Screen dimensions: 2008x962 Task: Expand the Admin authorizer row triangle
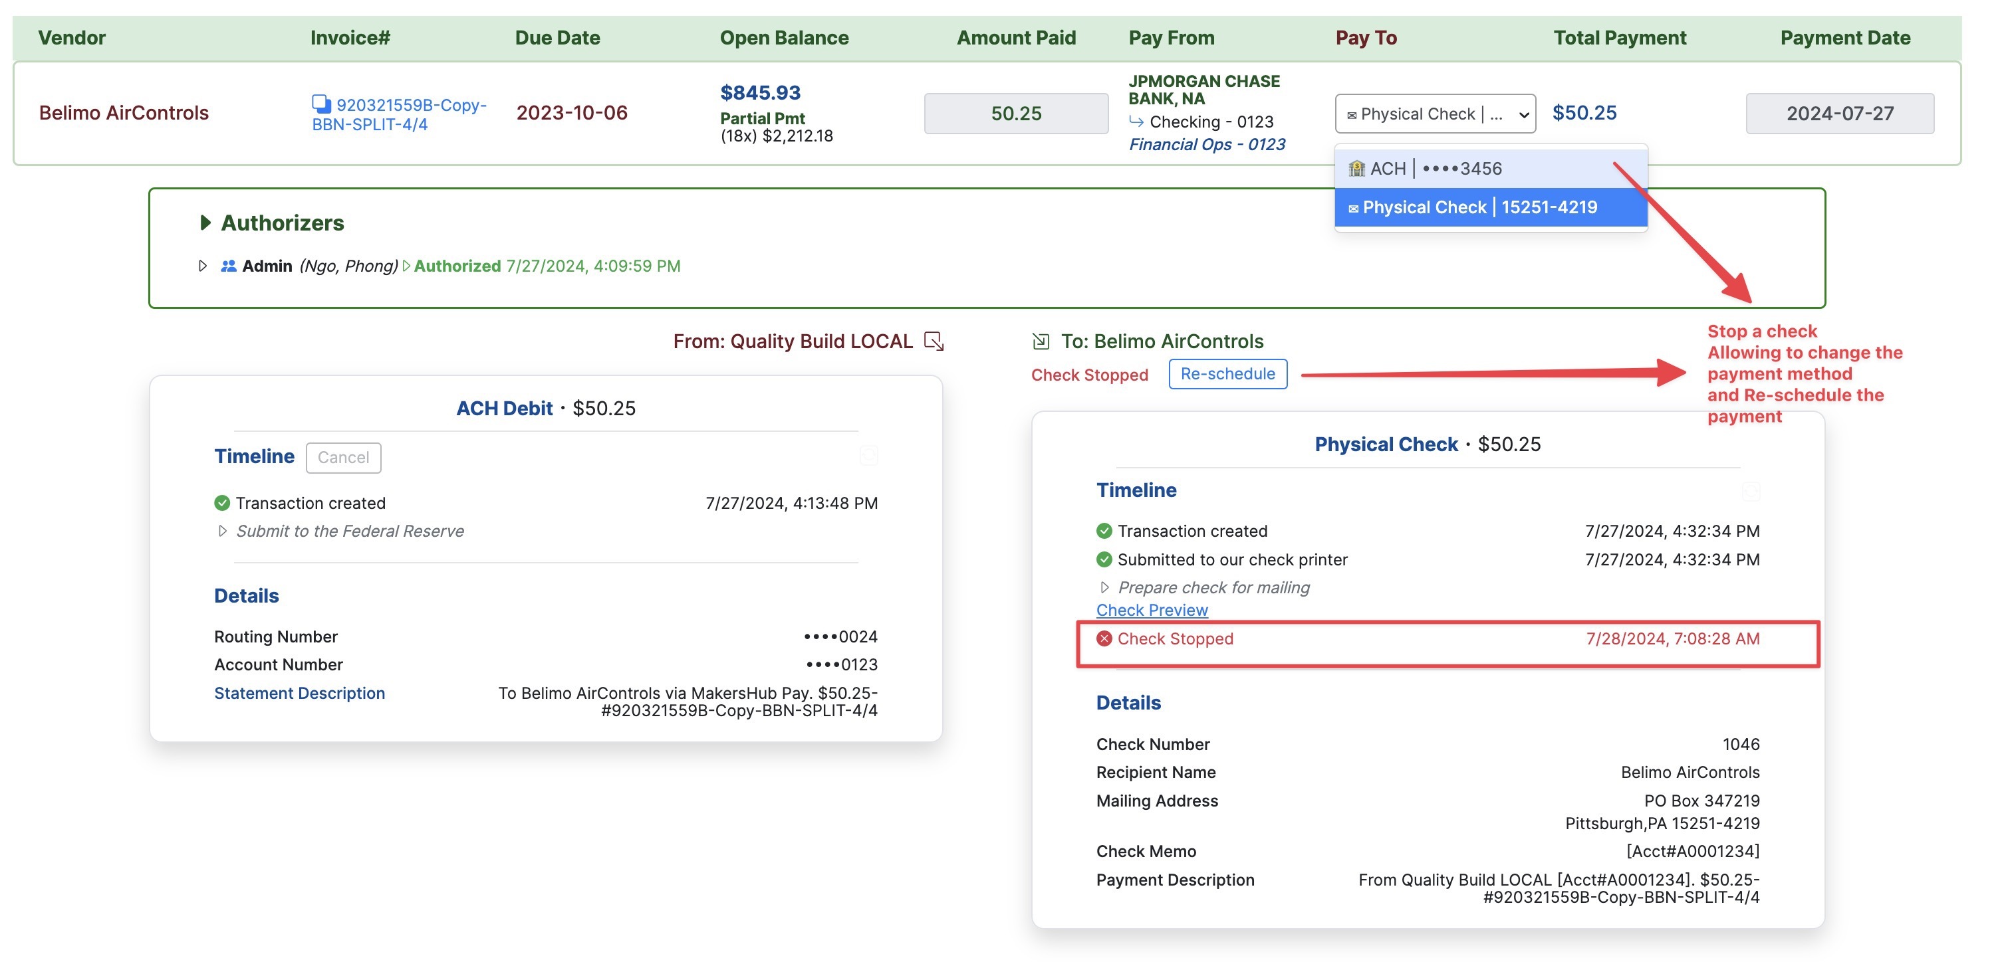pyautogui.click(x=203, y=266)
